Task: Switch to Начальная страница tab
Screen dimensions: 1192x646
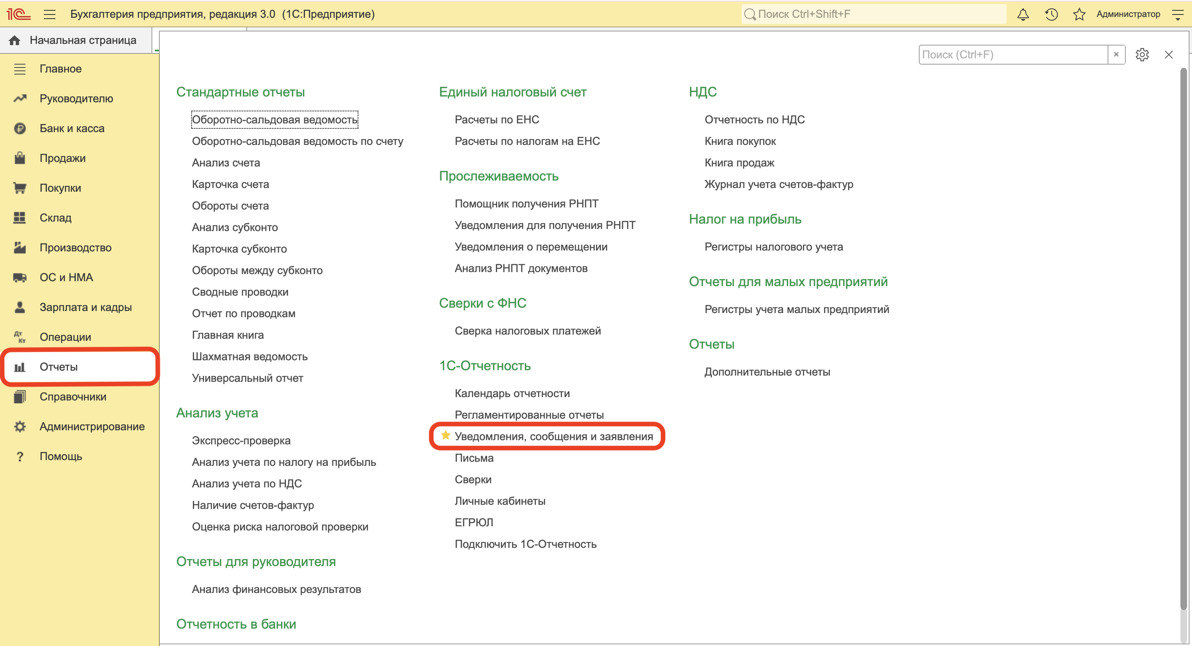Action: [82, 40]
